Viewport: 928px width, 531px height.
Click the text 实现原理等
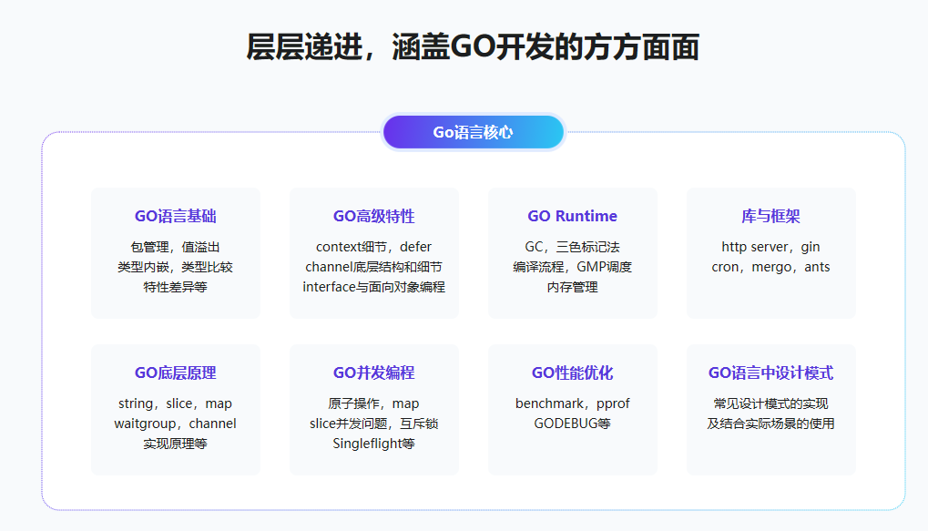point(175,444)
